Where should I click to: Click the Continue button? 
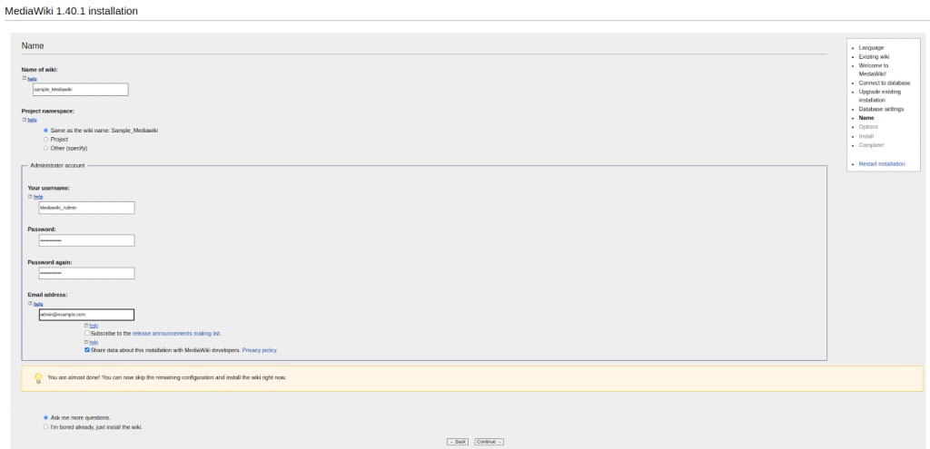(x=489, y=442)
